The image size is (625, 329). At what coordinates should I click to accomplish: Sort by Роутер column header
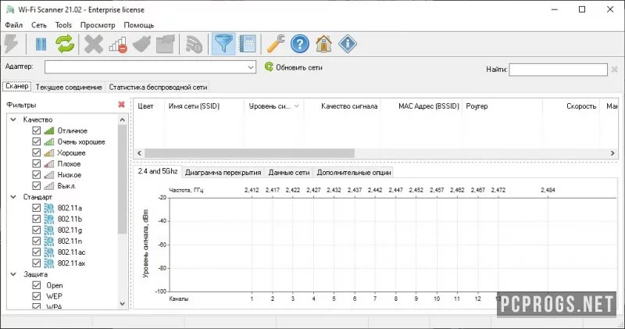coord(502,106)
